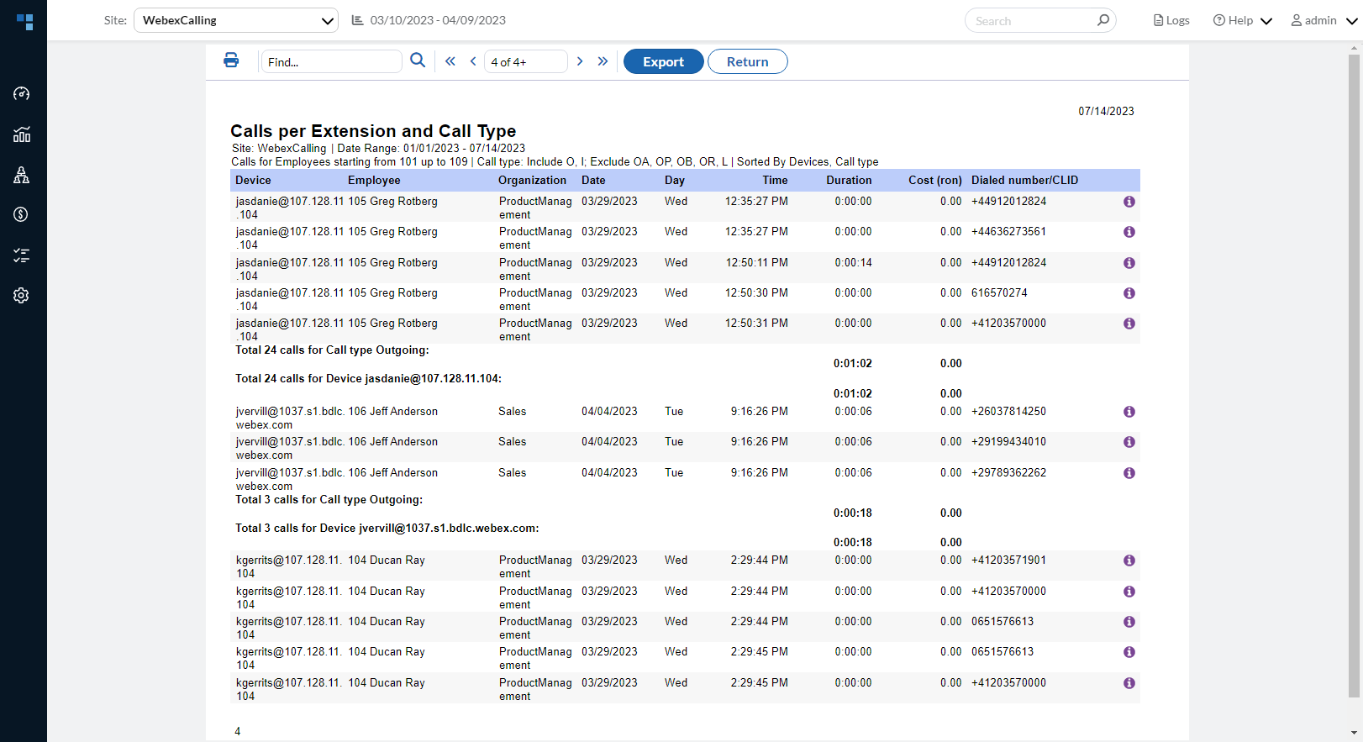The width and height of the screenshot is (1363, 742).
Task: Click the app logo in sidebar
Action: 24,22
